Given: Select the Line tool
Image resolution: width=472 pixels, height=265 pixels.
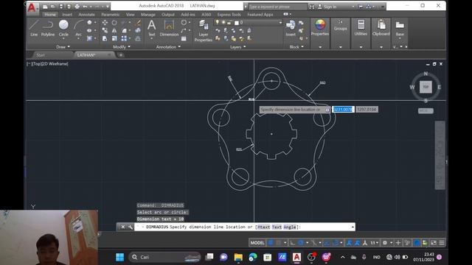Looking at the screenshot, I should (x=34, y=28).
